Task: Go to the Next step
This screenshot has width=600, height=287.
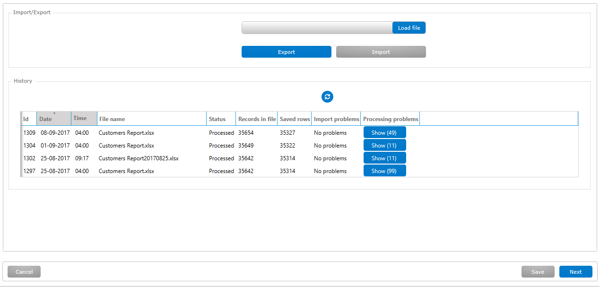Action: 575,272
